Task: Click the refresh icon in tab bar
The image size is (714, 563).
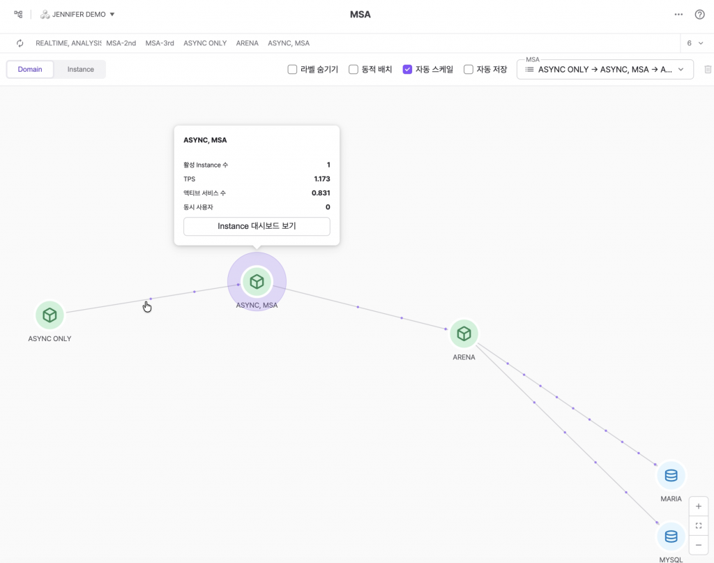Action: tap(20, 43)
